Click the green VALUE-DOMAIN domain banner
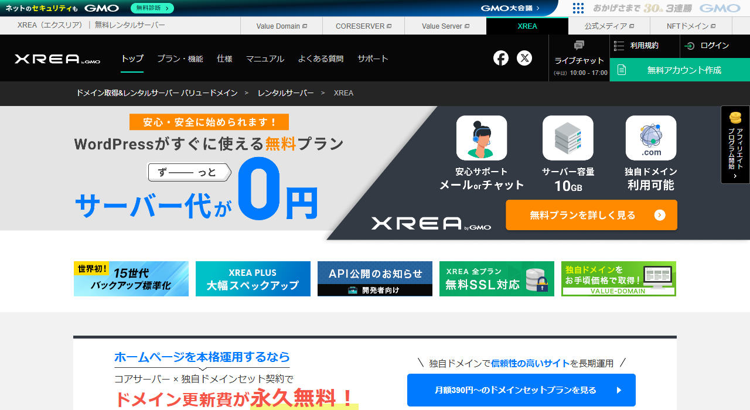The height and width of the screenshot is (410, 750). click(619, 278)
